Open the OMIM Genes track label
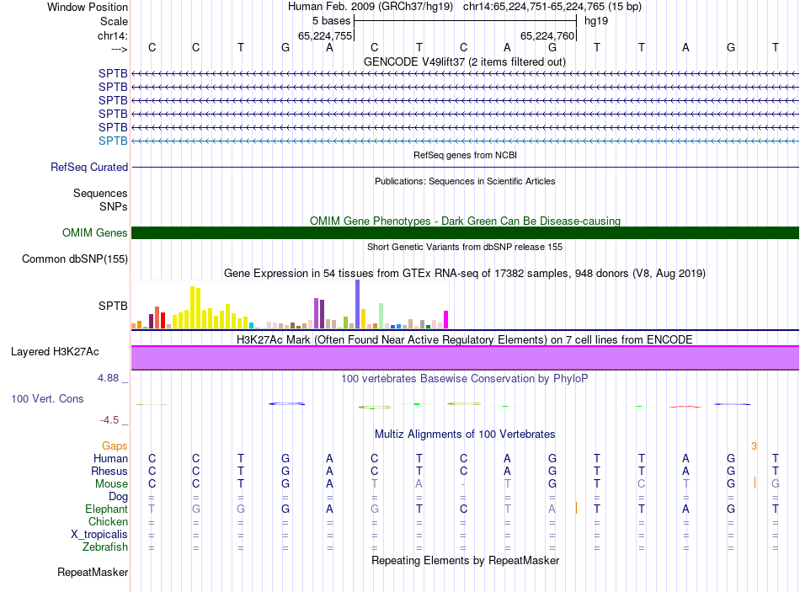The image size is (800, 592). [x=94, y=232]
